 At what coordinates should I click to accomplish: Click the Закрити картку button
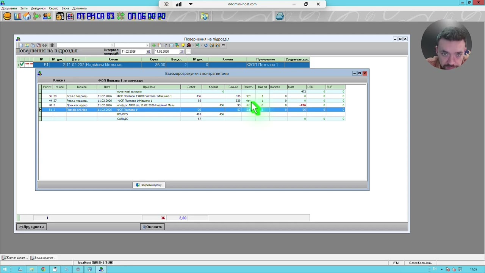(149, 185)
